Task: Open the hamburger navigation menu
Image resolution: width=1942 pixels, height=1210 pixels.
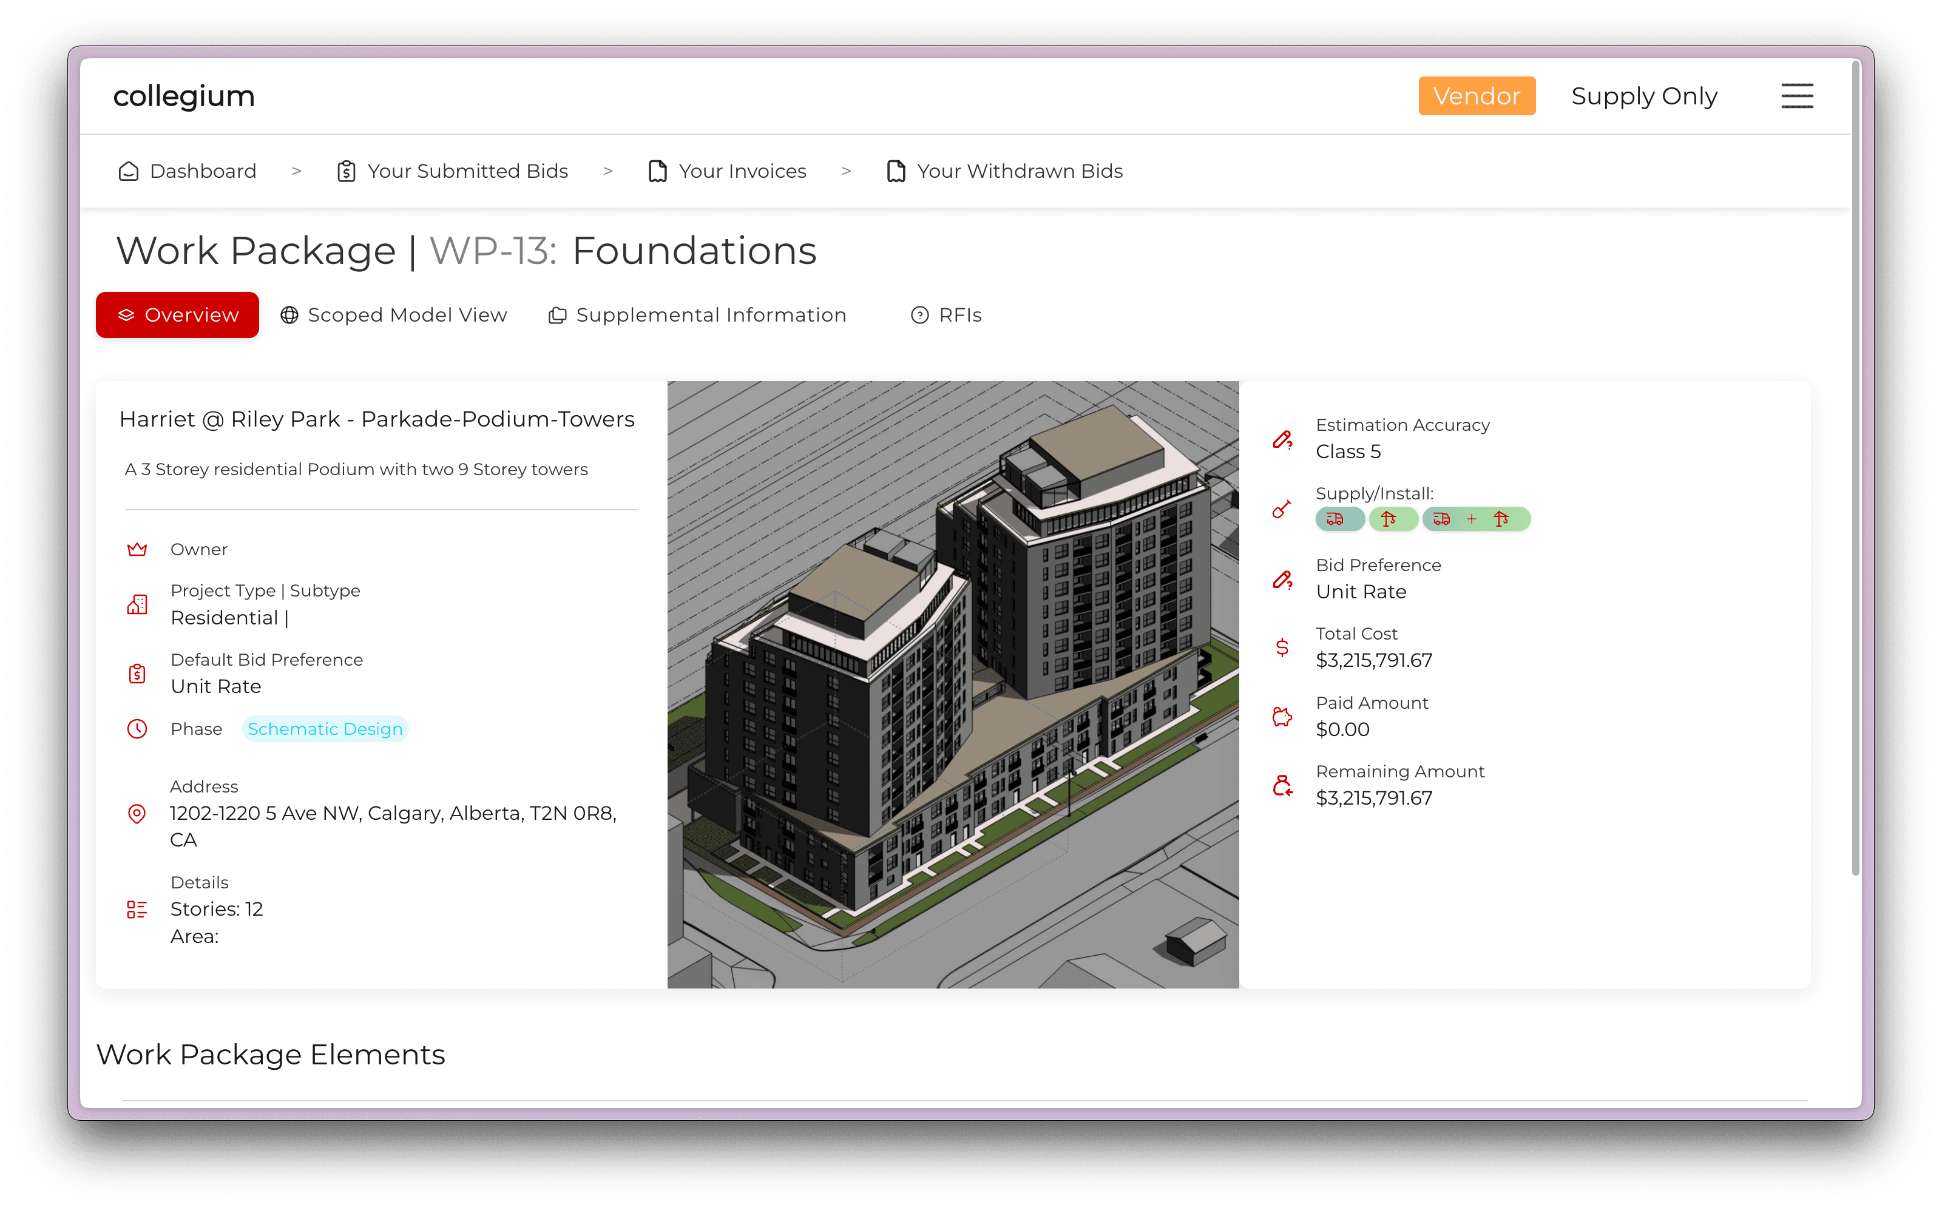Action: 1796,95
